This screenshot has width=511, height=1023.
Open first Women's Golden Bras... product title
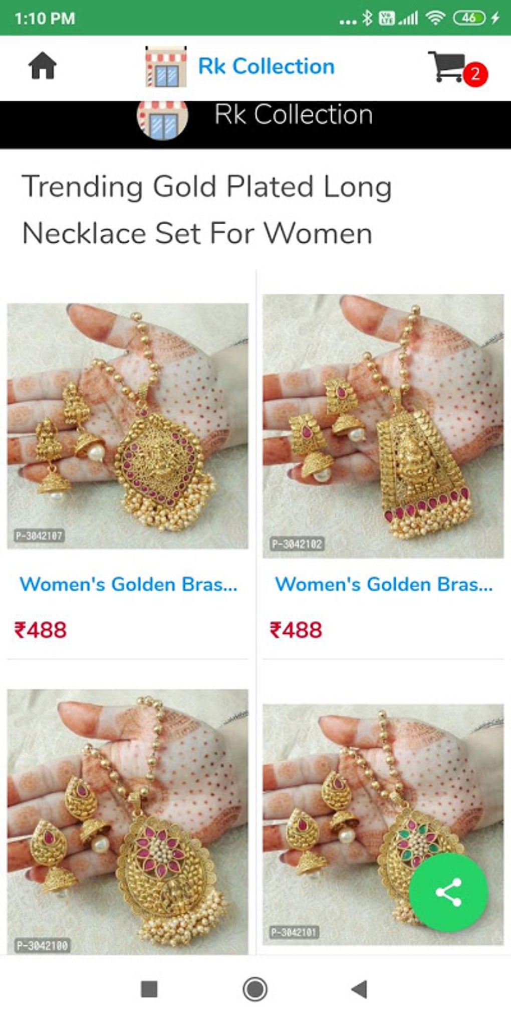tap(128, 584)
